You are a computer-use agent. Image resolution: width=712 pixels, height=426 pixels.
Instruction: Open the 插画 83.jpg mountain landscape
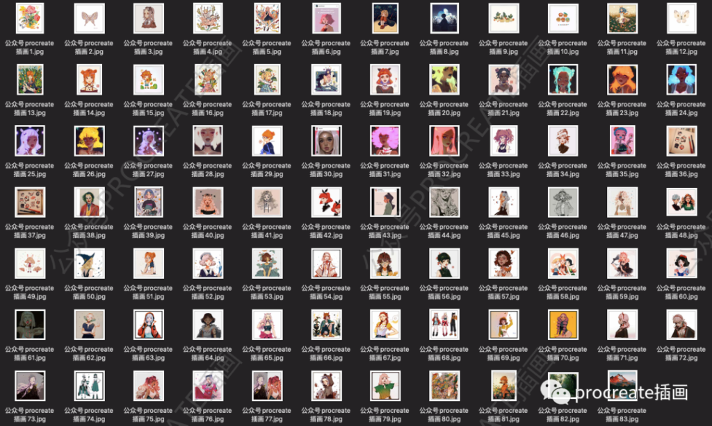pos(622,386)
